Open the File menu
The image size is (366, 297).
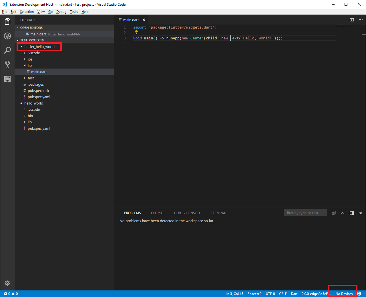point(5,12)
